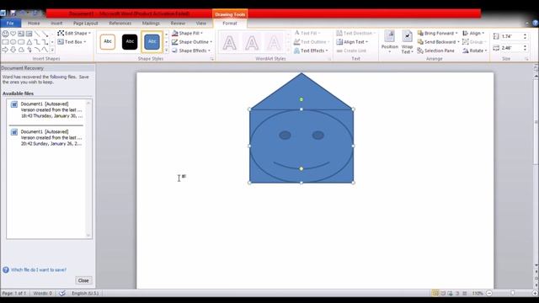Click Bring Forward
The width and height of the screenshot is (539, 303).
tap(437, 34)
